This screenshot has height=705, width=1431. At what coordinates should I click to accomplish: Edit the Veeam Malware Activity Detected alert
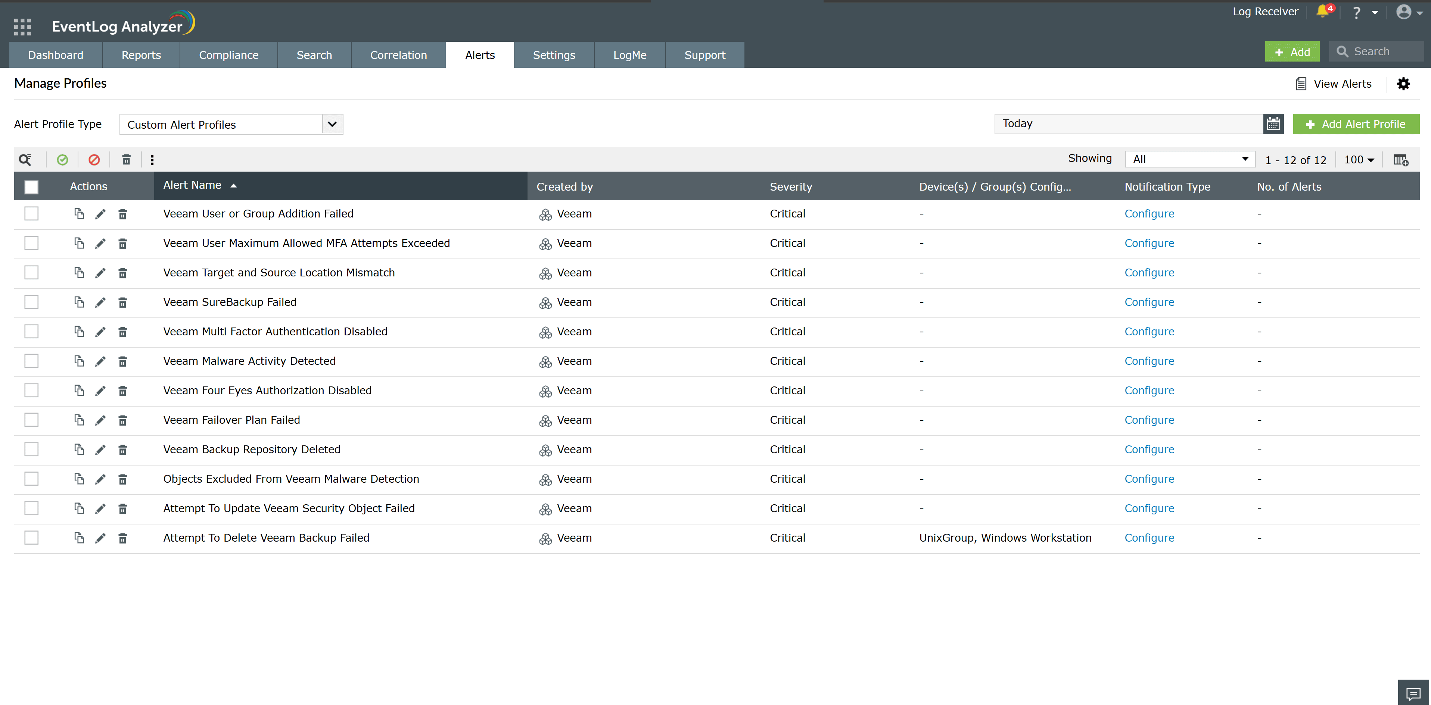[x=100, y=361]
